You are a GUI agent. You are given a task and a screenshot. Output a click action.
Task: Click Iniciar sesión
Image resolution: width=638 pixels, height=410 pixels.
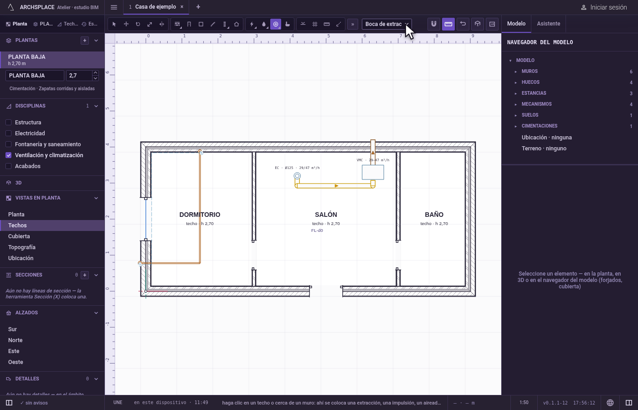[604, 7]
